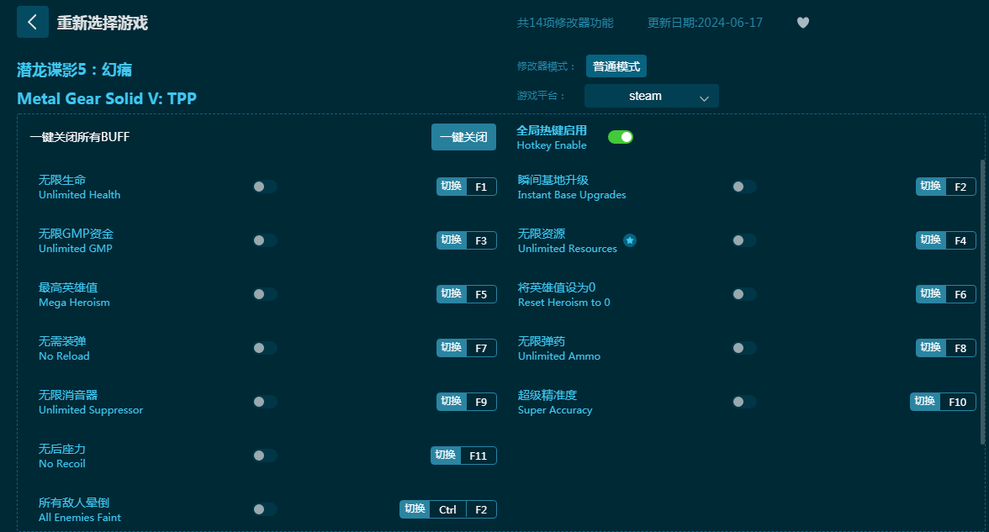Click 切换 button for F5 hotkey
This screenshot has width=989, height=532.
(x=451, y=294)
